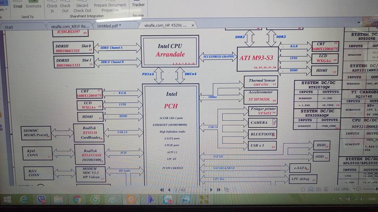Click the previous page arrow
378x212 pixels.
pyautogui.click(x=169, y=190)
